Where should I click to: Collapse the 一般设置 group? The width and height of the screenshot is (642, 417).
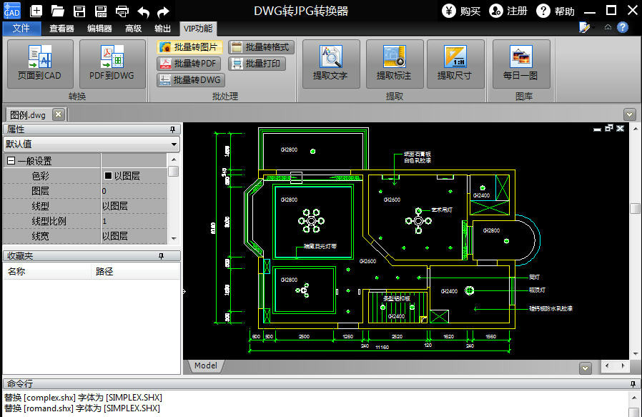click(x=11, y=161)
